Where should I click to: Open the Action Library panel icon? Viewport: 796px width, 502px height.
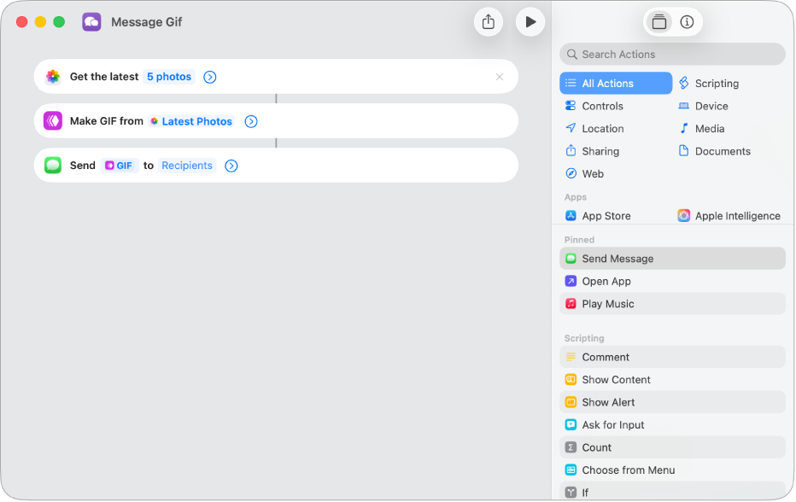[x=659, y=22]
